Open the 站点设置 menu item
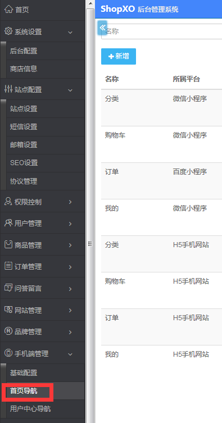 tap(46, 109)
